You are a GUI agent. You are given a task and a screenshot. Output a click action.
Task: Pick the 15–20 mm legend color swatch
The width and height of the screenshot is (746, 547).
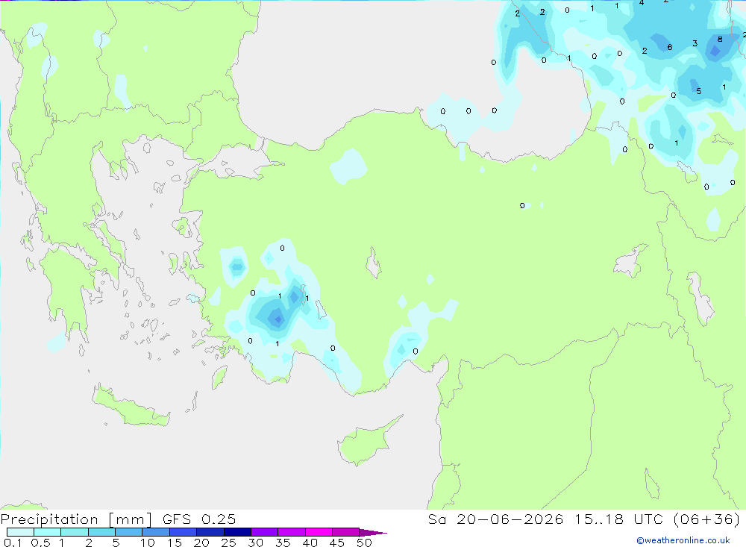coord(184,532)
